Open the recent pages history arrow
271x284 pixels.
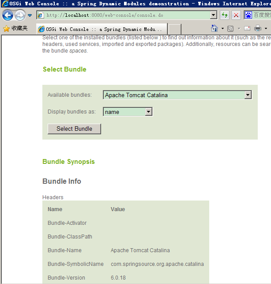[x=30, y=15]
